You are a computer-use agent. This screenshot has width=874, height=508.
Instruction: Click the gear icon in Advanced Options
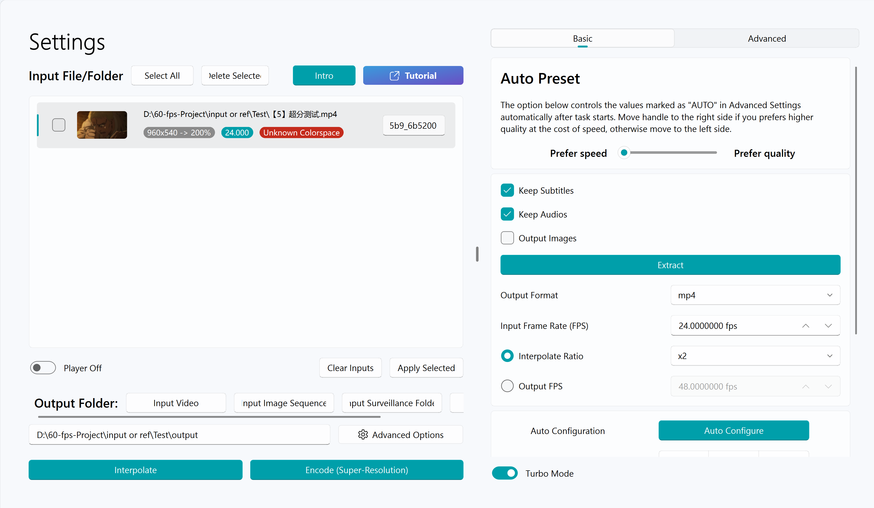pos(363,434)
